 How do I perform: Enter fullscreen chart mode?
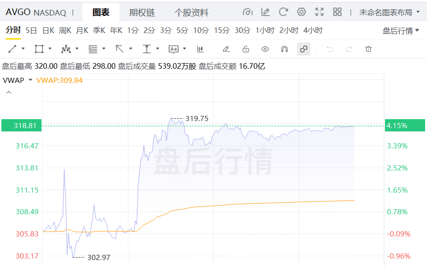pyautogui.click(x=319, y=12)
